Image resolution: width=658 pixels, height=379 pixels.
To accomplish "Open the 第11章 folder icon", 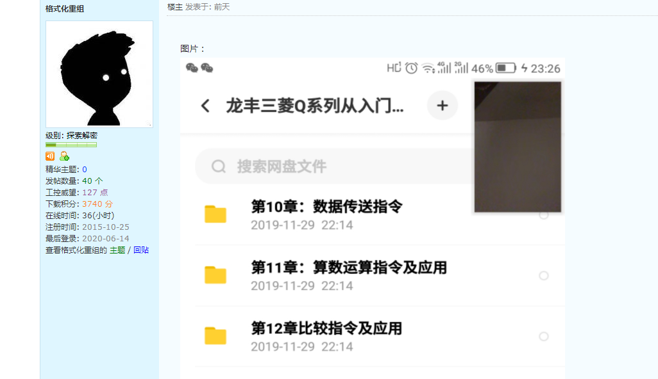I will pyautogui.click(x=215, y=275).
